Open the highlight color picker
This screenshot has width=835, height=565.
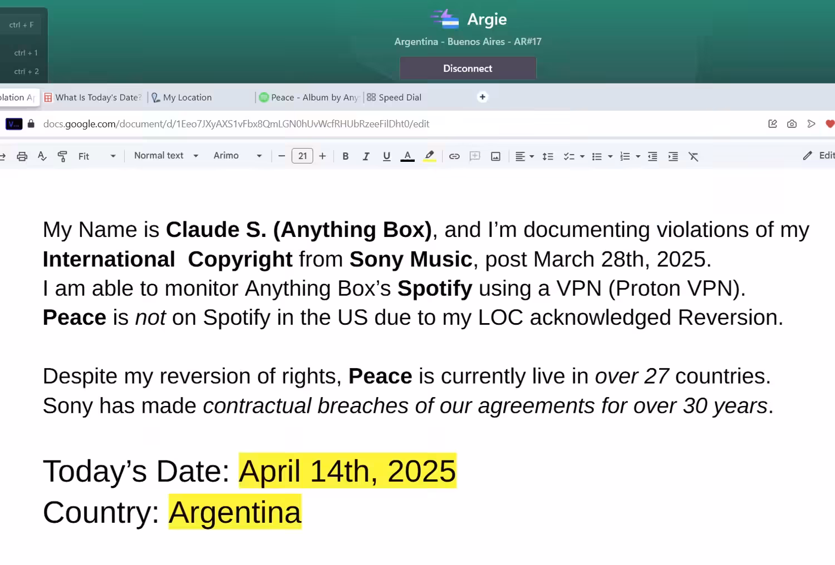429,156
